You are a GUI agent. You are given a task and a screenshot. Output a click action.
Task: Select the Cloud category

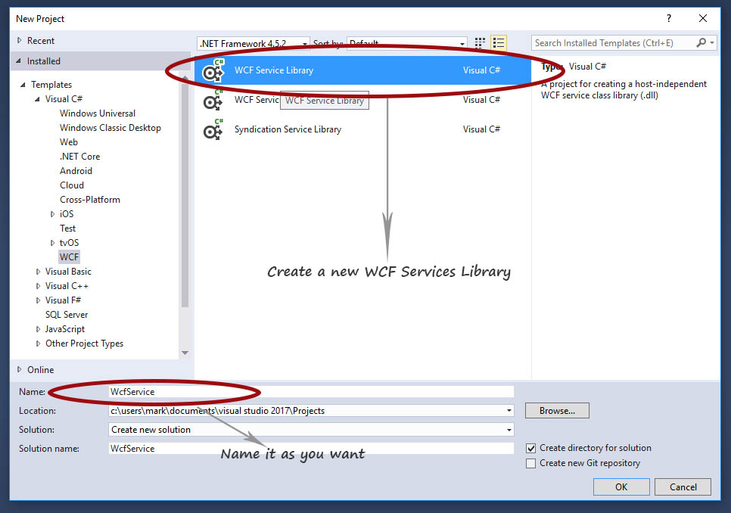pyautogui.click(x=72, y=185)
